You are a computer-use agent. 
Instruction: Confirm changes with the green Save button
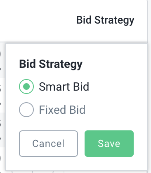(x=109, y=144)
